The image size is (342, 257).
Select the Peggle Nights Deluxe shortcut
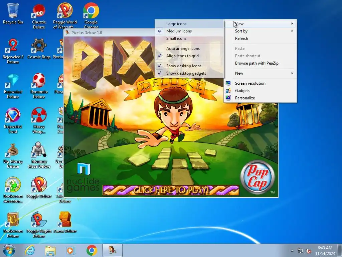click(x=39, y=225)
